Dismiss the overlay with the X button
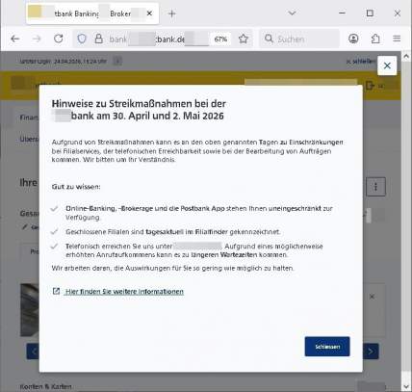This screenshot has height=392, width=412. tap(387, 65)
